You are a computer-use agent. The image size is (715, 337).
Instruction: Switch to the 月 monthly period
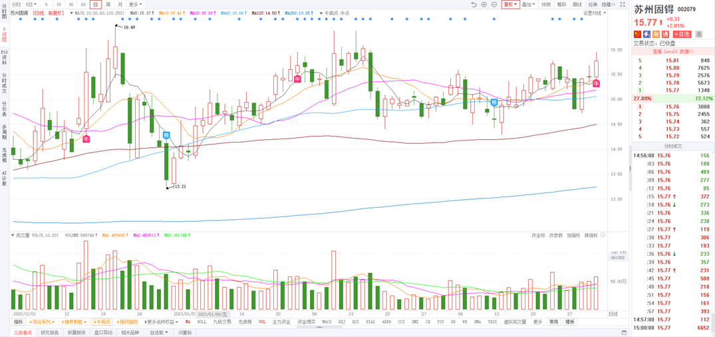pyautogui.click(x=120, y=5)
